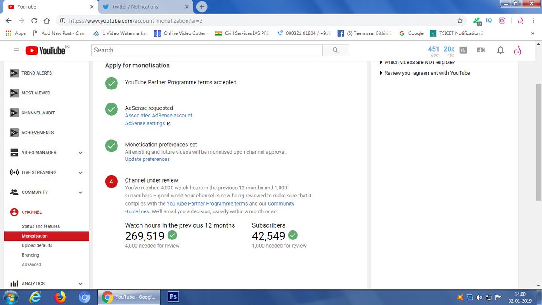The height and width of the screenshot is (305, 542).
Task: Select the Monetisation menu item
Action: pos(46,236)
